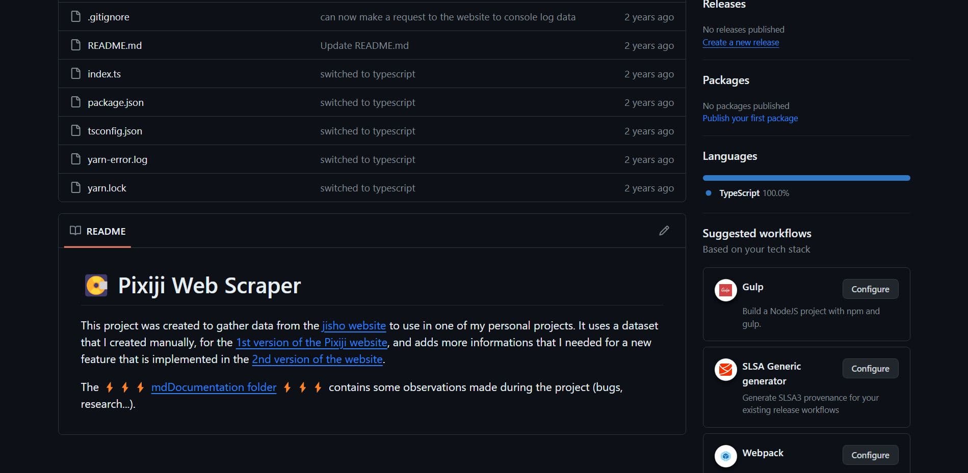Open the jisho website link

click(x=354, y=325)
